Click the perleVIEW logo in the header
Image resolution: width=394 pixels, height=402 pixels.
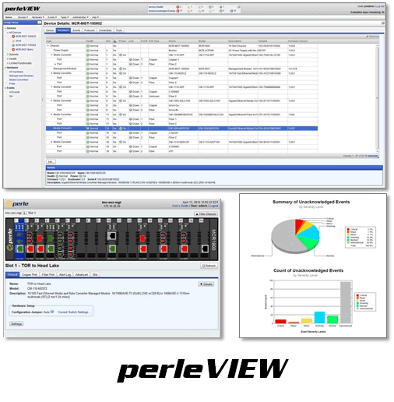pos(23,9)
